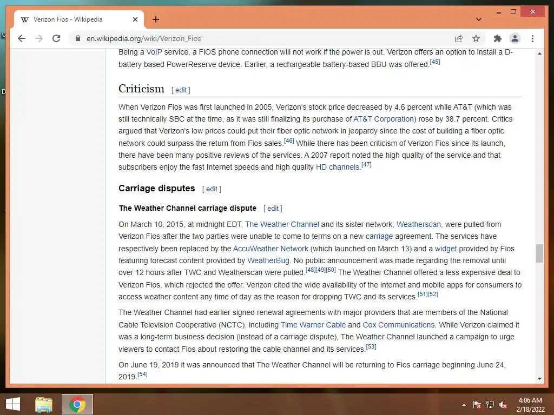Screen dimensions: 554x415
Task: Open the Cox Communications link
Action: point(399,325)
